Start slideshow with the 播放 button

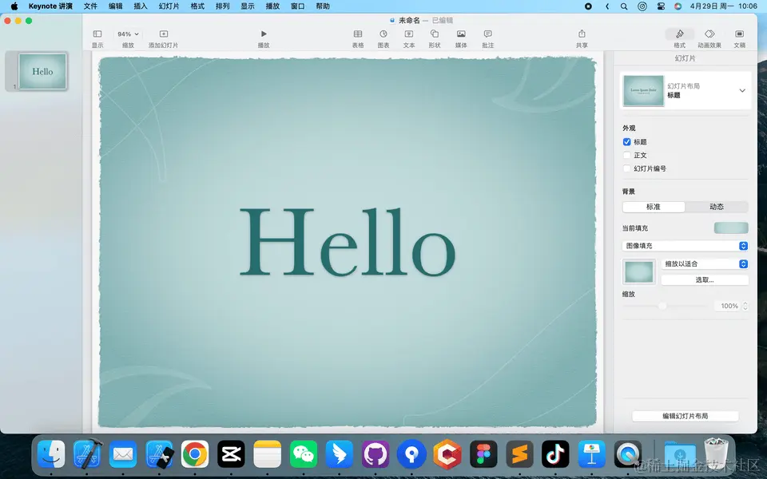(264, 38)
